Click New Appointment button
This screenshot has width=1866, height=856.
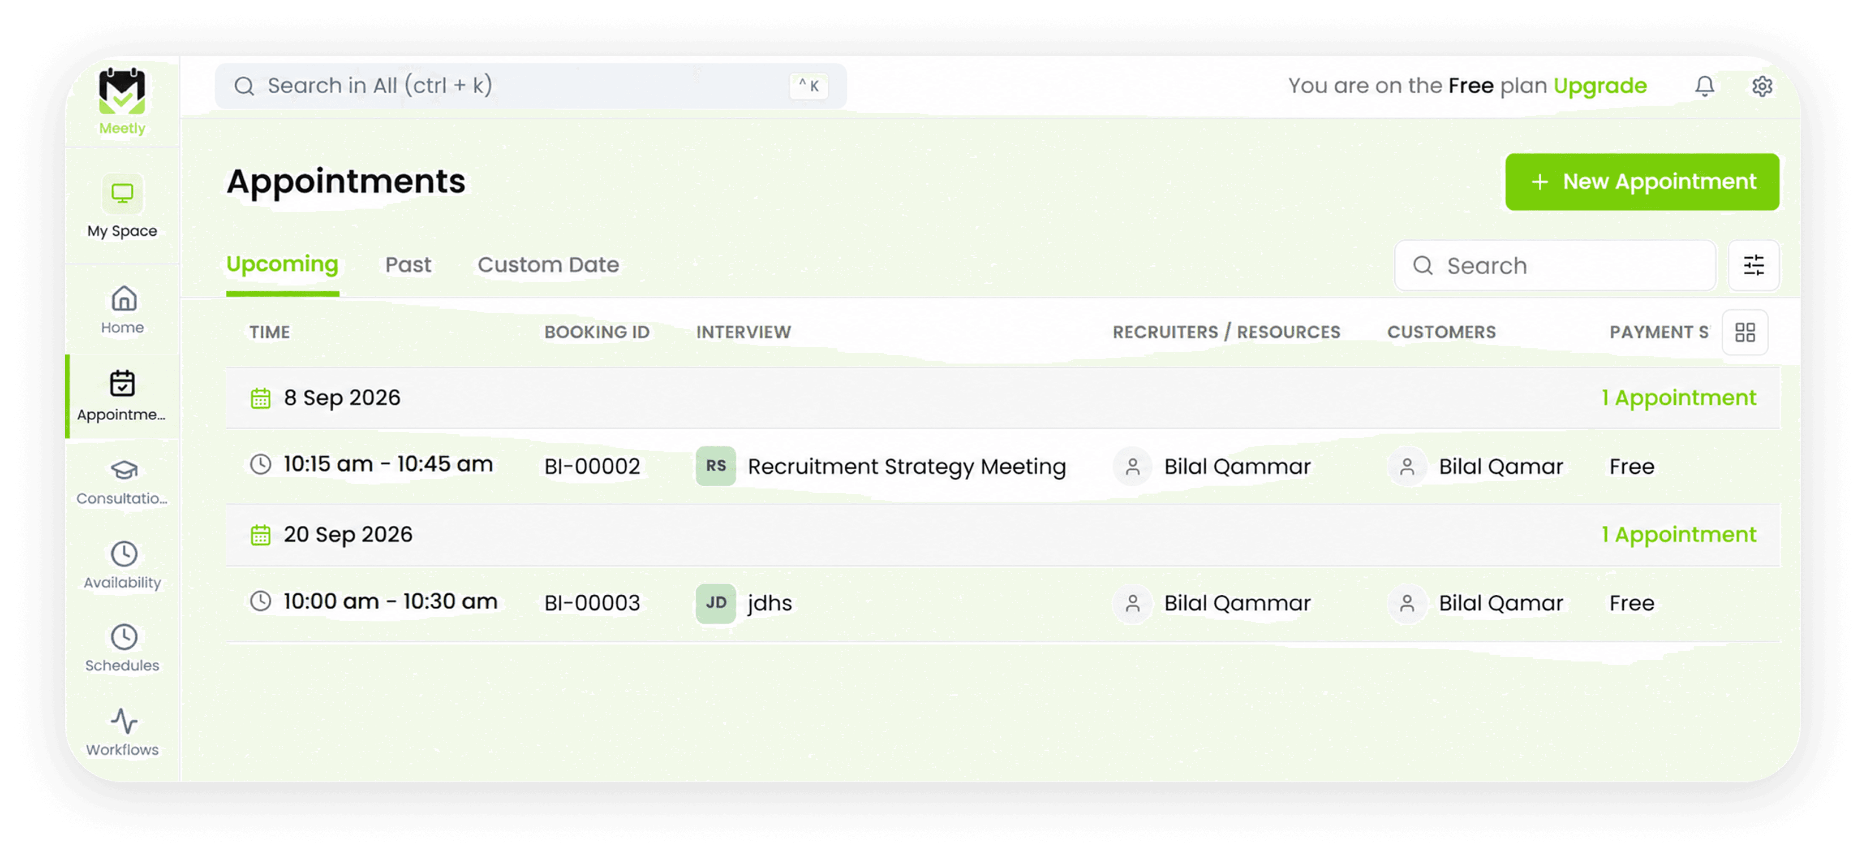(x=1642, y=181)
